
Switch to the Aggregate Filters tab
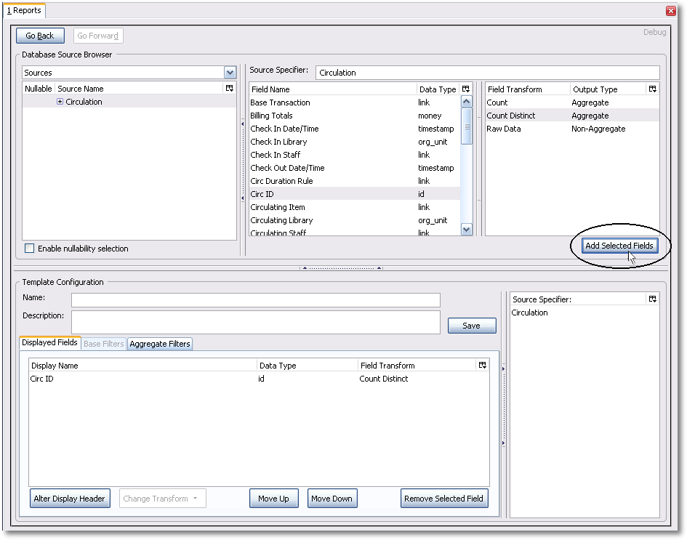tap(160, 344)
